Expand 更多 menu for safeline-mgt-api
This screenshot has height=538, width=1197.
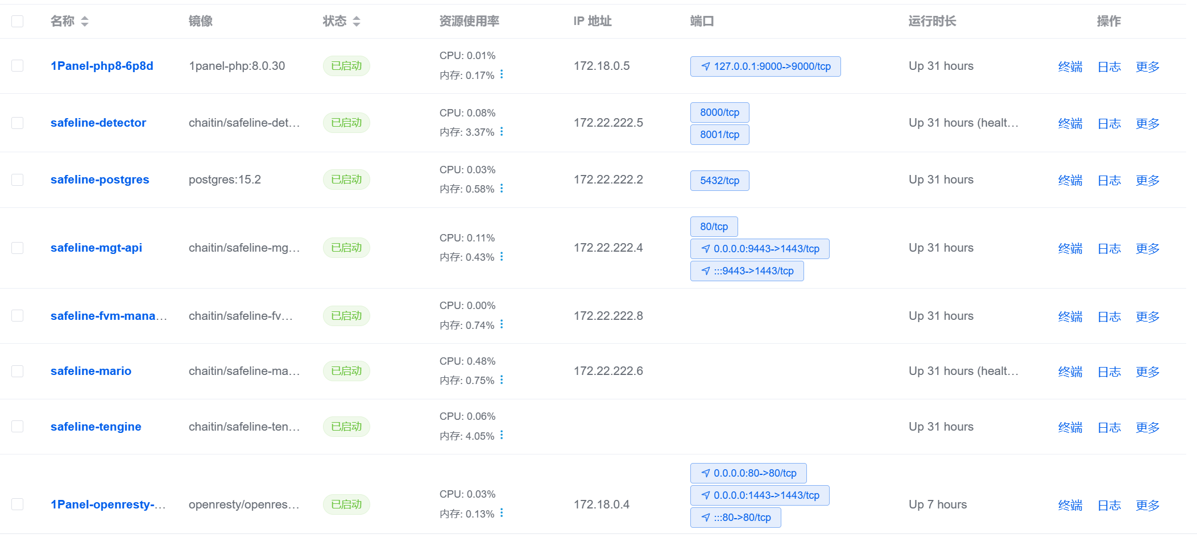[x=1148, y=248]
